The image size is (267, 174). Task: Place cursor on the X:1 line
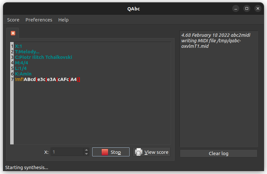point(19,46)
